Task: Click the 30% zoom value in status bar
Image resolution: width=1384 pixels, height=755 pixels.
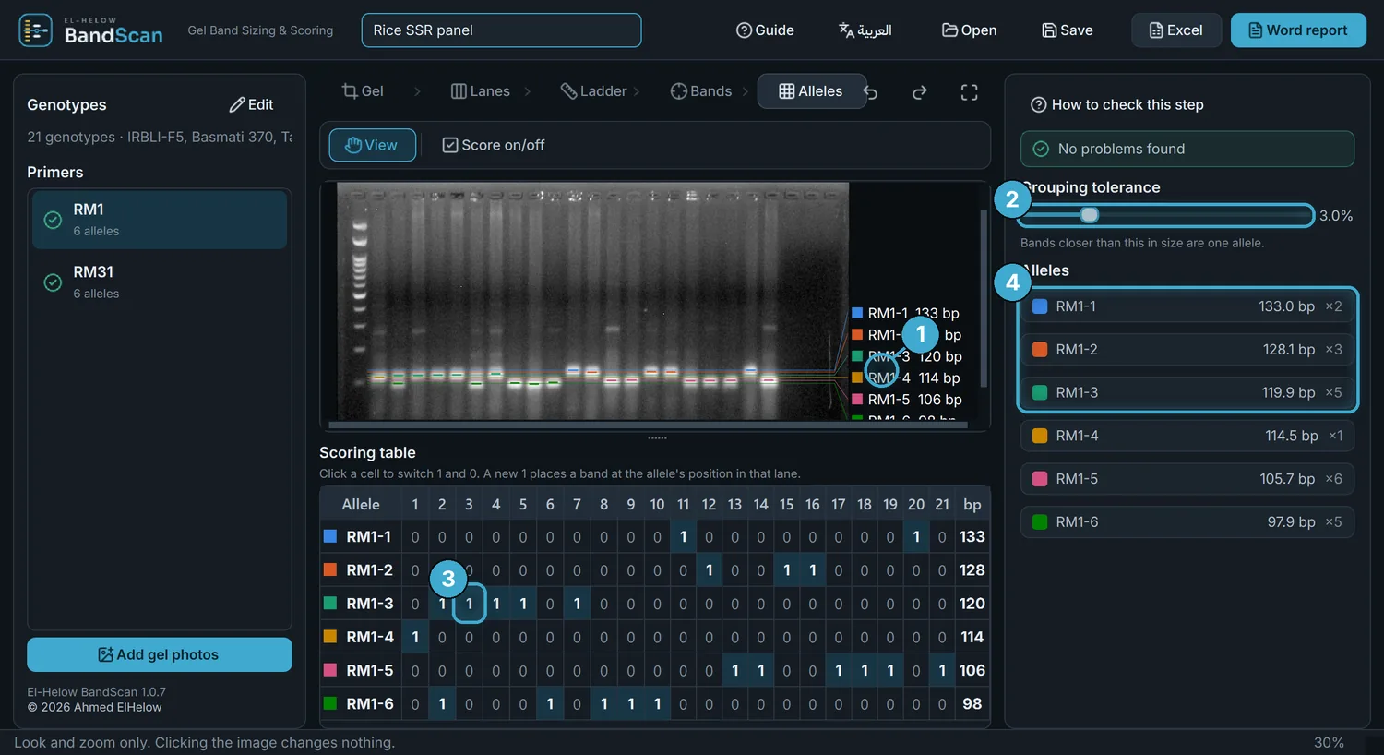Action: [x=1329, y=742]
